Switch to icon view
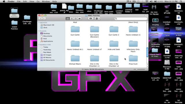The height and width of the screenshot is (104, 185). (x=68, y=18)
